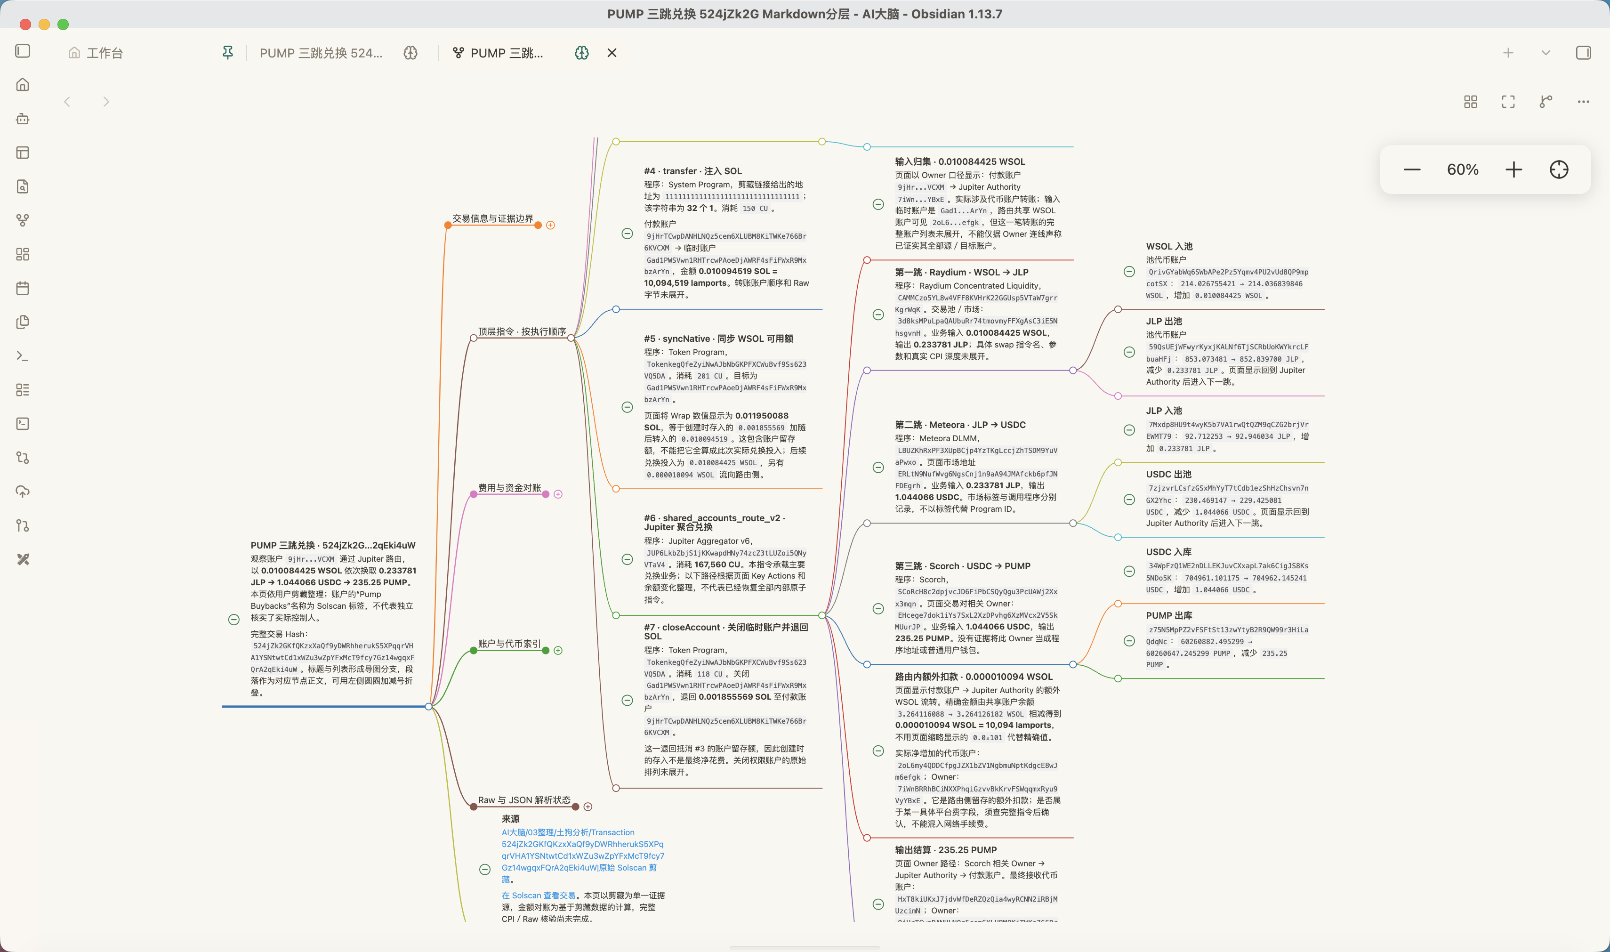Switch to the PUMP 三跳兑换 524... tab
This screenshot has height=952, width=1610.
321,53
